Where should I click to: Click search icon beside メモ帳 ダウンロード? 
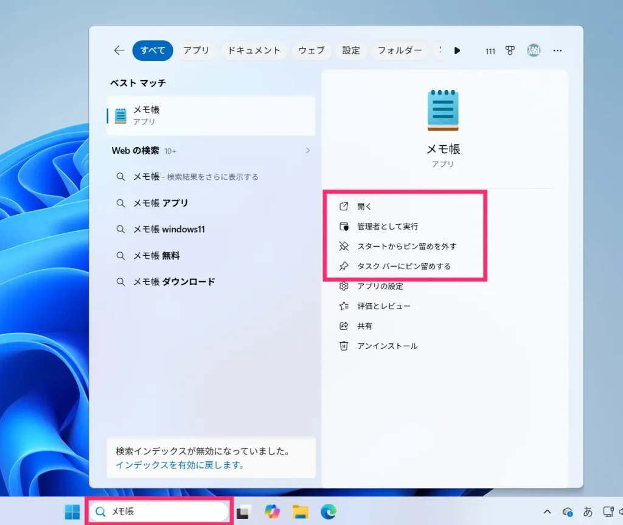point(120,282)
